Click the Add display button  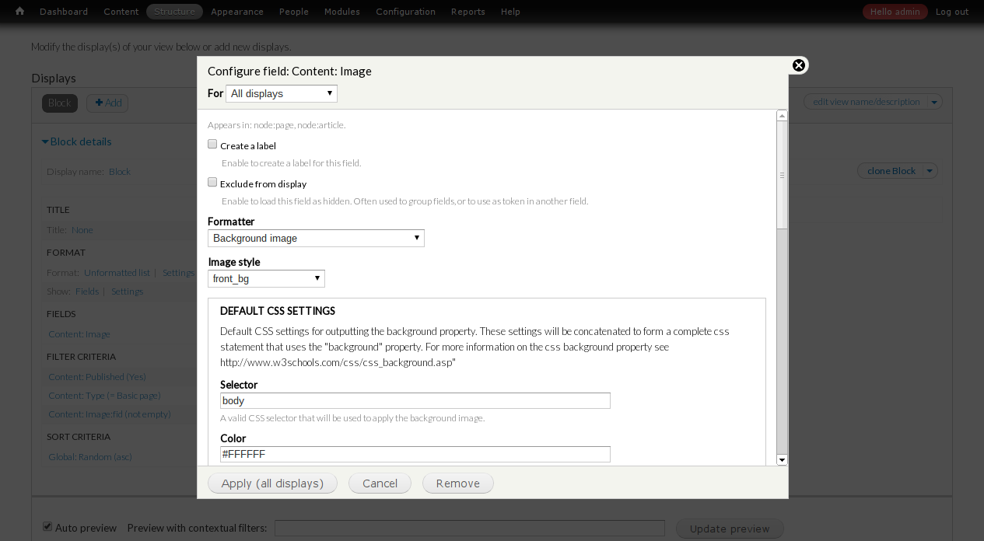(107, 103)
